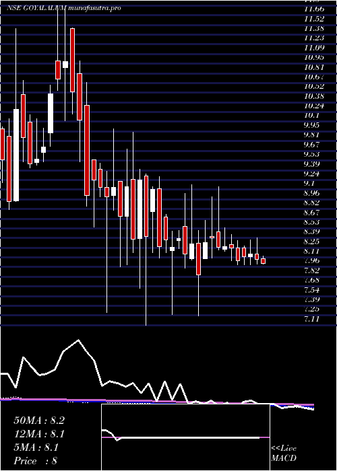The image size is (337, 471).
Task: Click the 7.54 price axis label
Action: [312, 290]
